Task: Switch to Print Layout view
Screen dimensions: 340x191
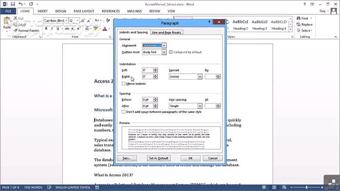Action: pyautogui.click(x=274, y=187)
